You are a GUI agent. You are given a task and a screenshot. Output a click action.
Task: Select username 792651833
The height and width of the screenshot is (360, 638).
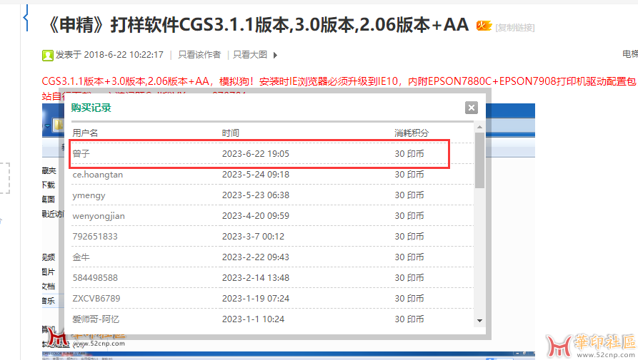95,237
